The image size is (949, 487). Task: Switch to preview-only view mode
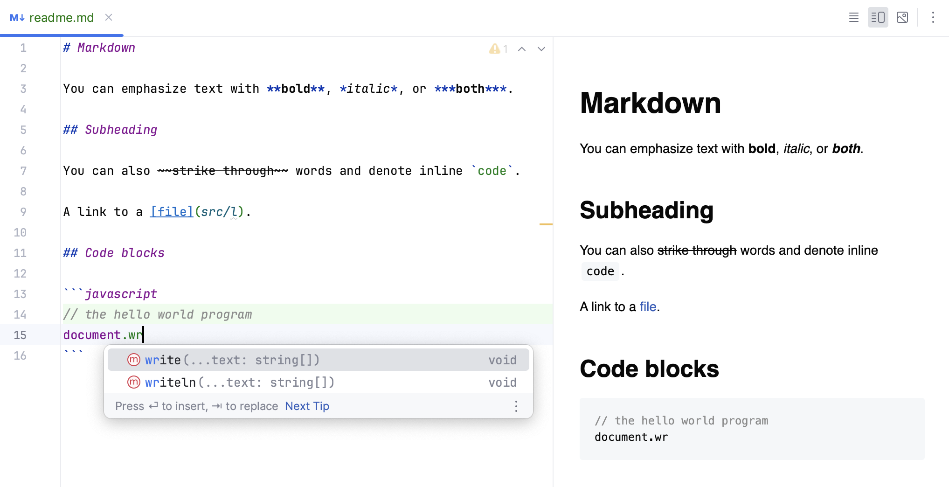903,17
